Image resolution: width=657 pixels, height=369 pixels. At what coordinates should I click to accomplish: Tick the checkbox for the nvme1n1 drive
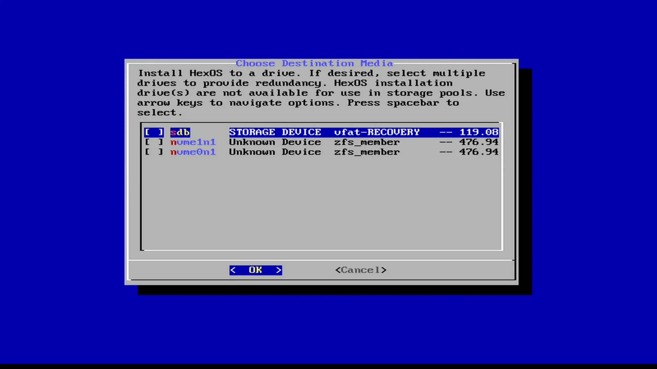(154, 142)
